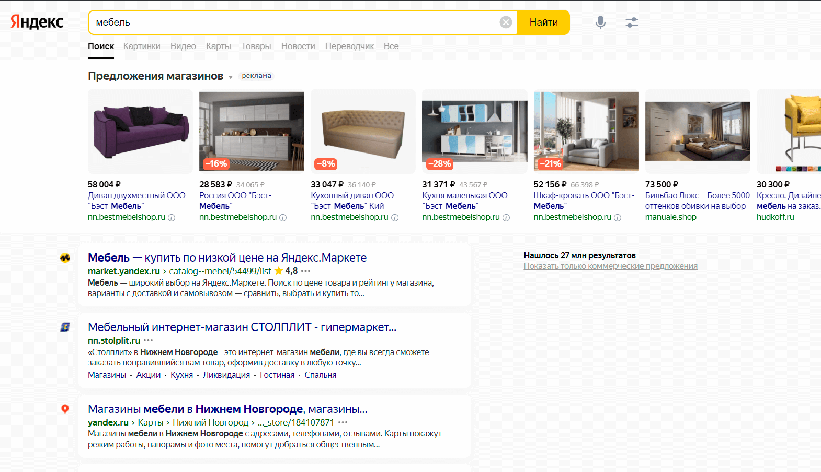The width and height of the screenshot is (821, 472).
Task: Click the market.yandex.ru green domain
Action: pos(124,271)
